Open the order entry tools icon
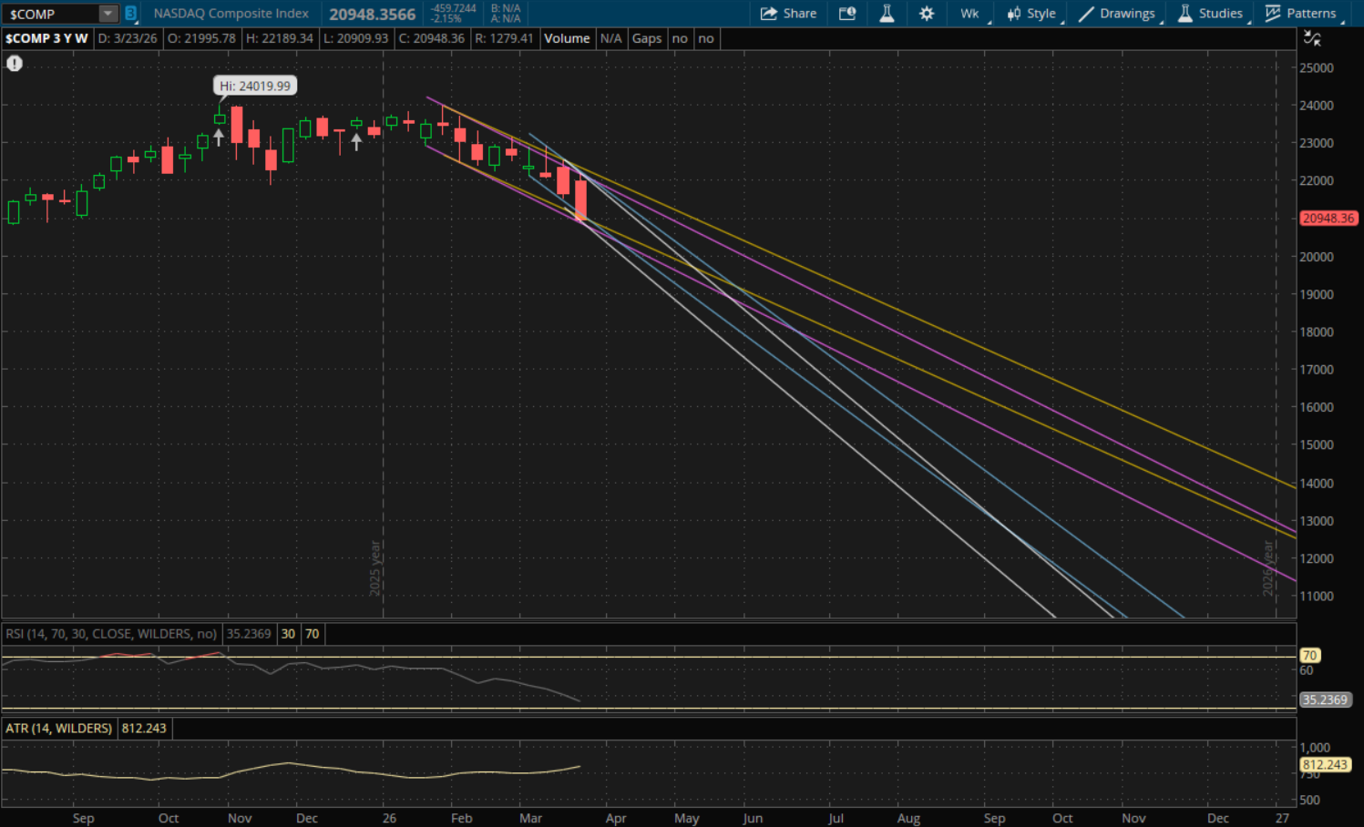The height and width of the screenshot is (827, 1364). [x=847, y=14]
